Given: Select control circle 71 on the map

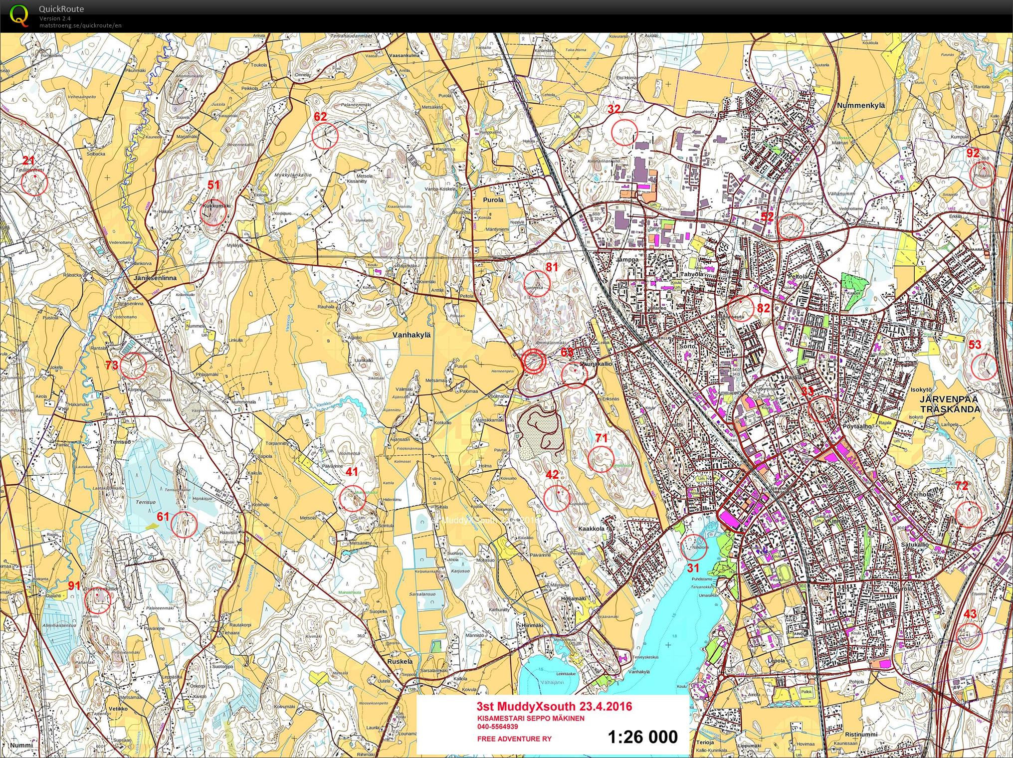Looking at the screenshot, I should (601, 458).
